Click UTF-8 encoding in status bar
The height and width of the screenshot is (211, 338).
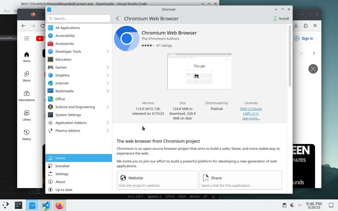click(x=170, y=196)
